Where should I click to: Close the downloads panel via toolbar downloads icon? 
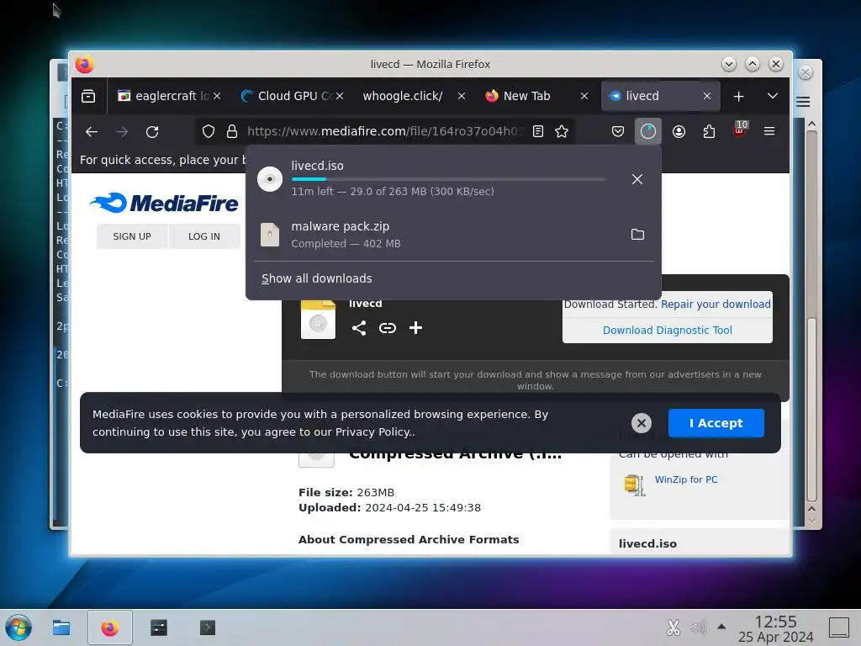pyautogui.click(x=648, y=131)
